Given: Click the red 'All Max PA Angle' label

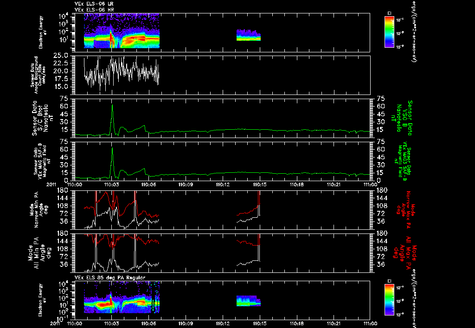Looking at the screenshot, I should pyautogui.click(x=404, y=252).
